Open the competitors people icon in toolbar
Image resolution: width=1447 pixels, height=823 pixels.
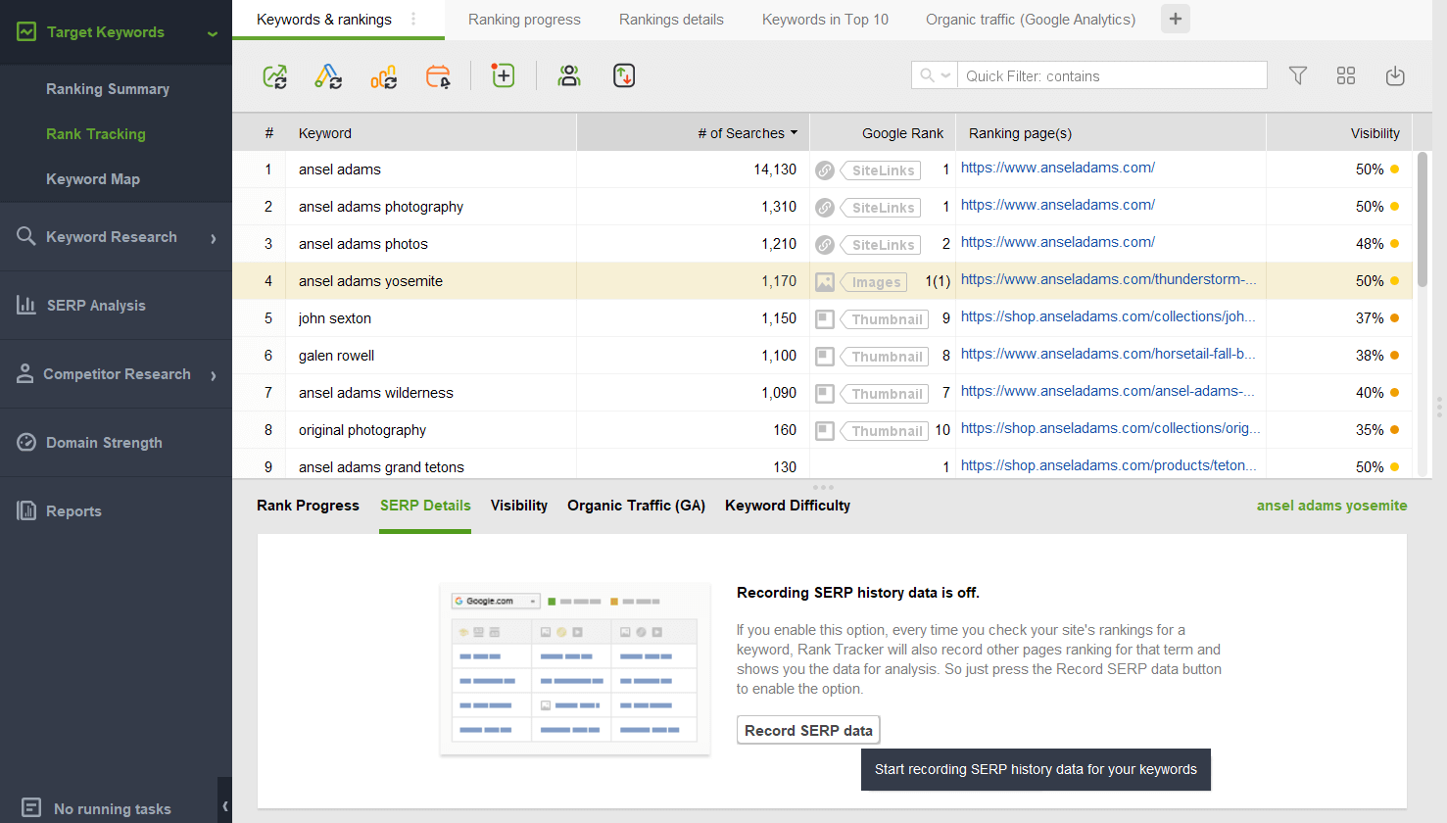coord(569,75)
